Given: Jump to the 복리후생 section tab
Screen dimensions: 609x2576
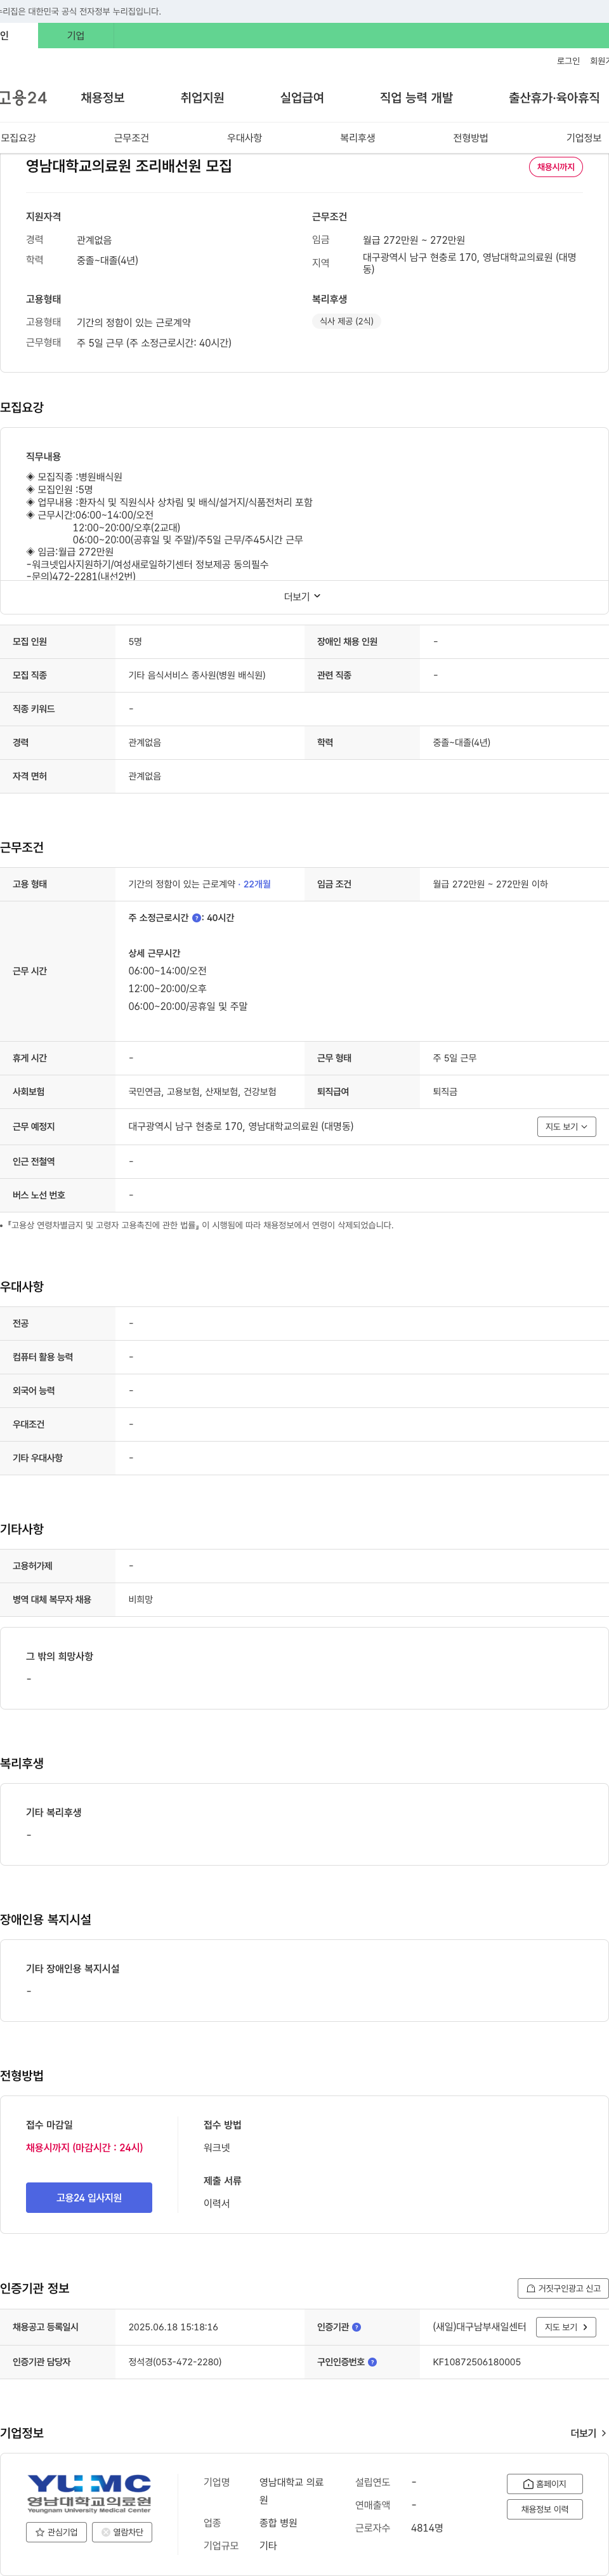Looking at the screenshot, I should tap(357, 138).
